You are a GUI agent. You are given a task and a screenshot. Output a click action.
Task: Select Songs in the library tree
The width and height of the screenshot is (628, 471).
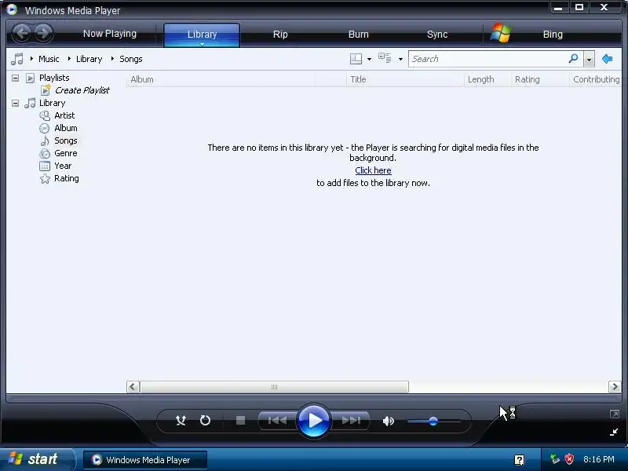tap(66, 141)
